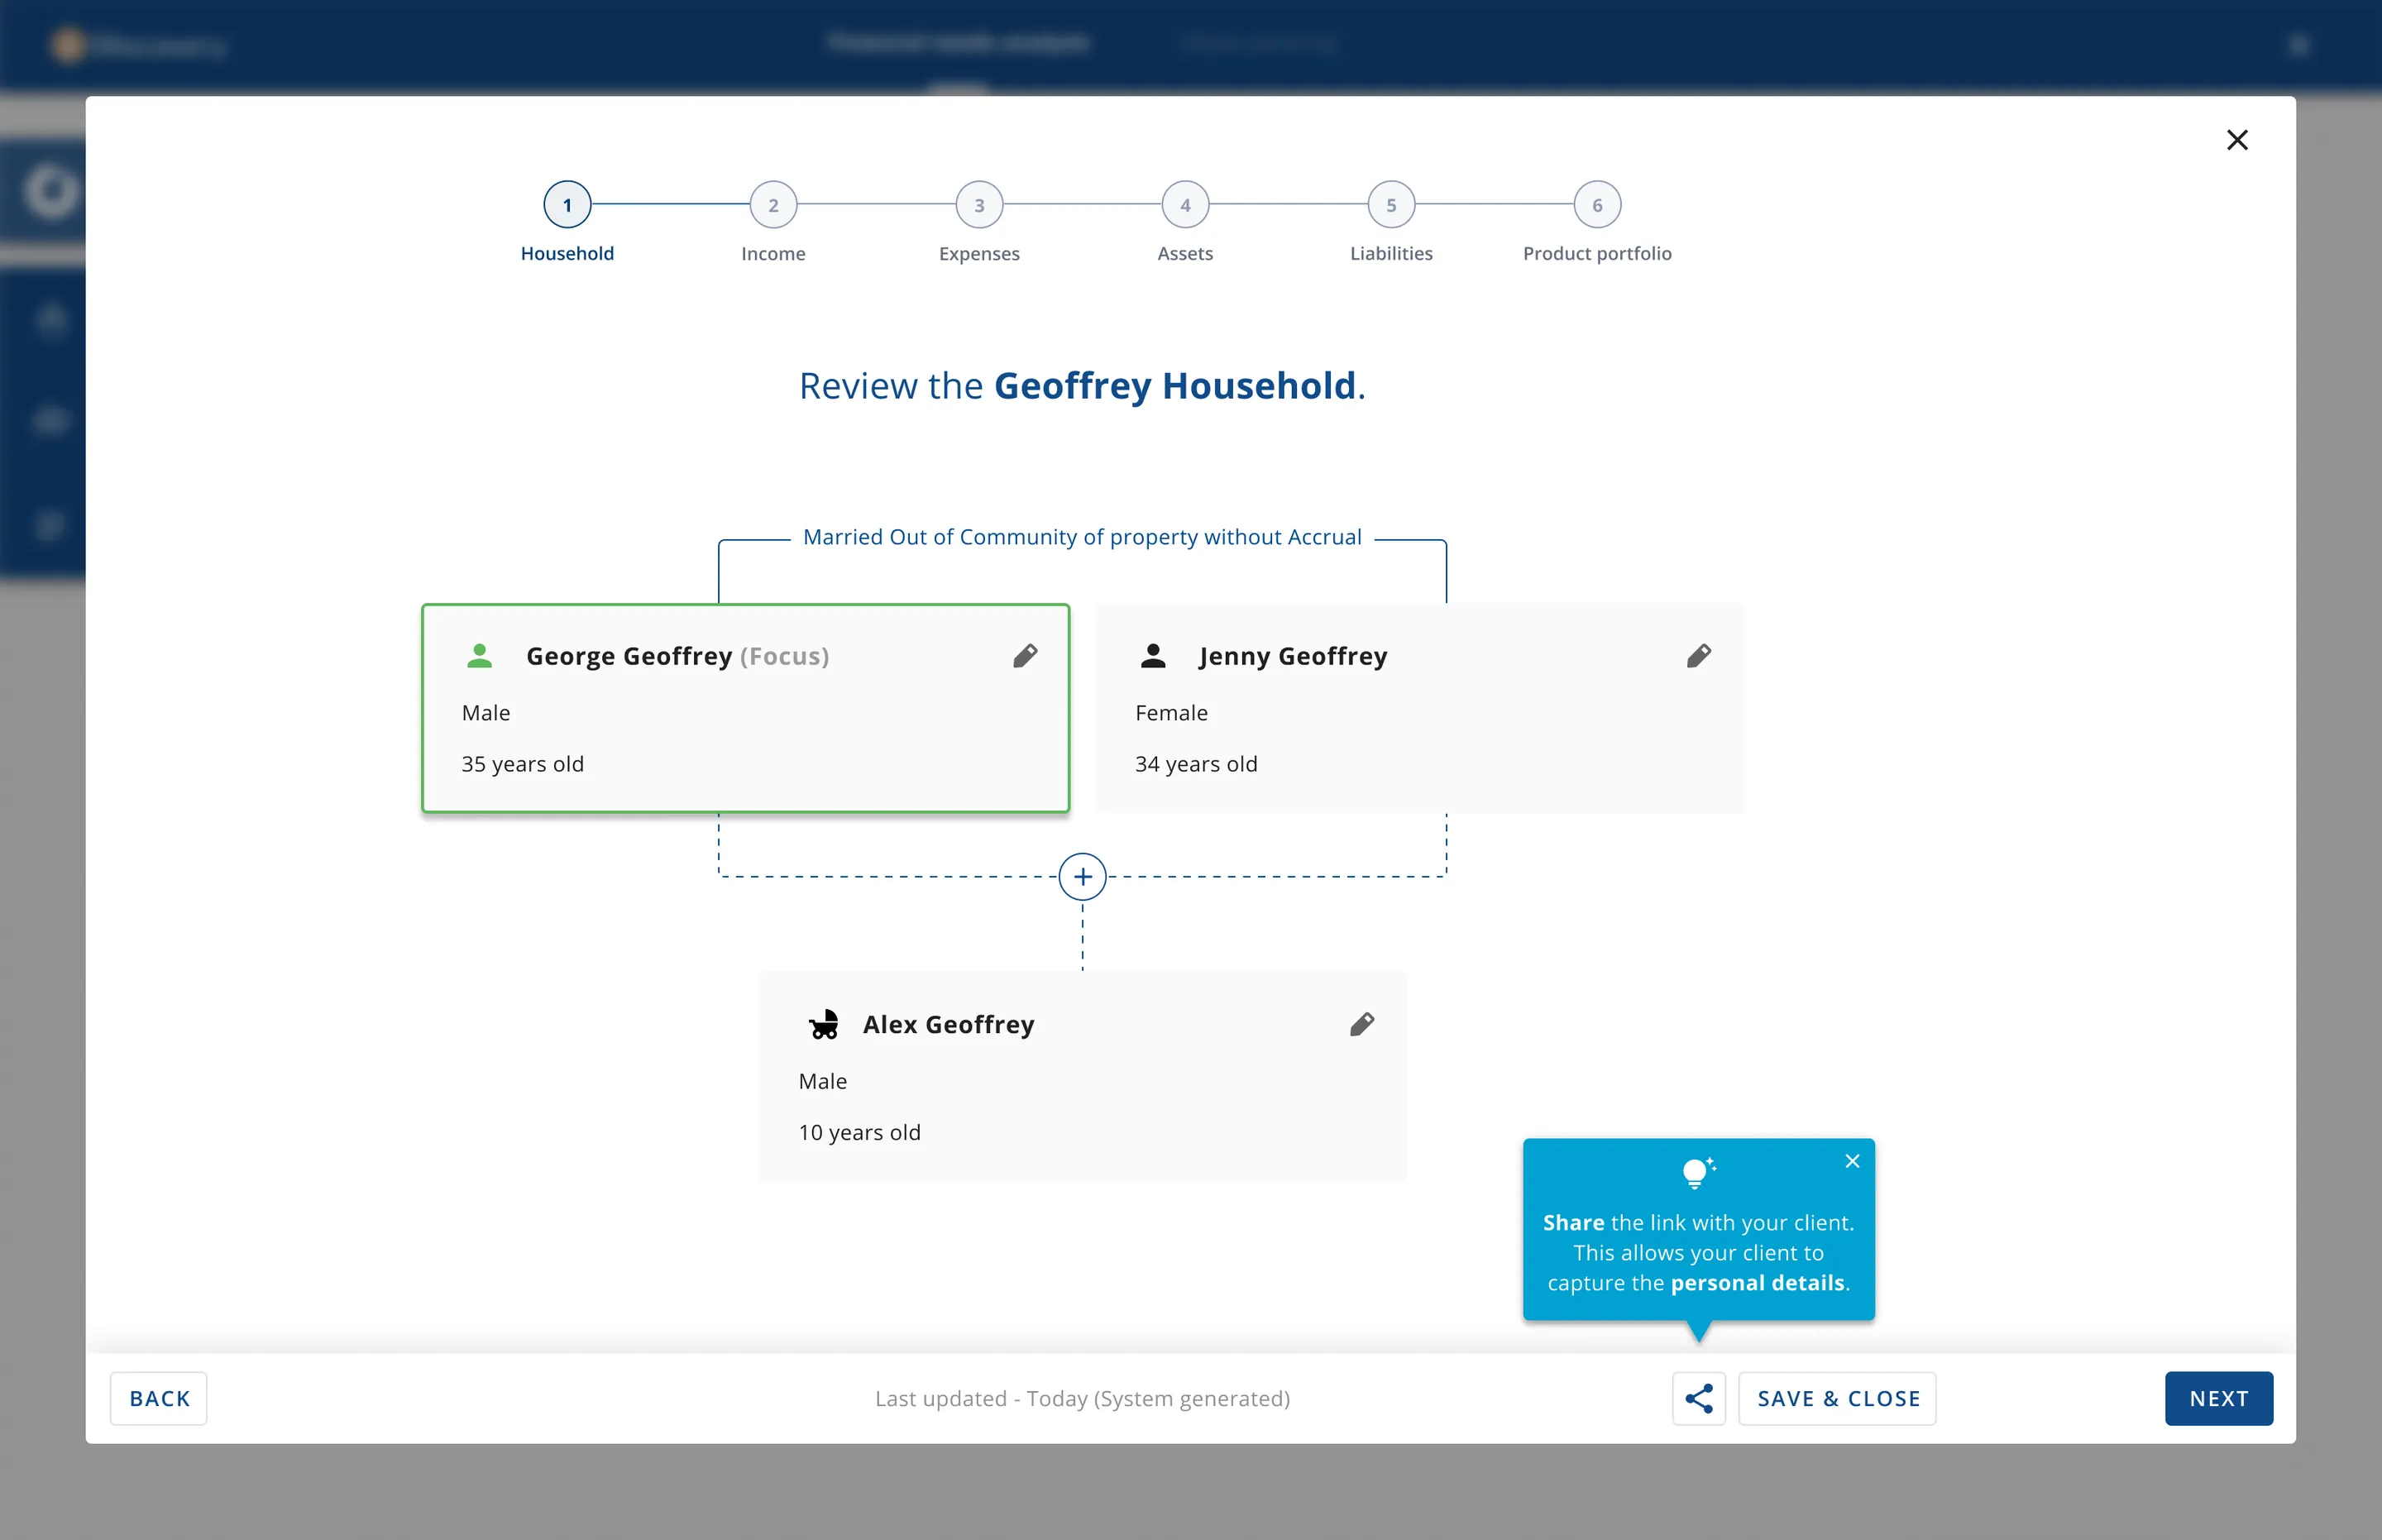The image size is (2382, 1540).
Task: Go to step 1 Household
Action: pyautogui.click(x=567, y=205)
